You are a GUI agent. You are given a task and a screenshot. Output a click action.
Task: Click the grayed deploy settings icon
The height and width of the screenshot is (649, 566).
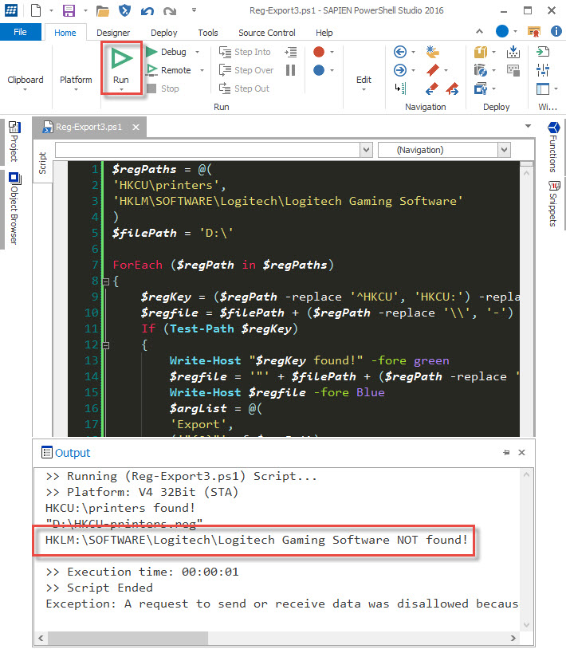[x=513, y=70]
